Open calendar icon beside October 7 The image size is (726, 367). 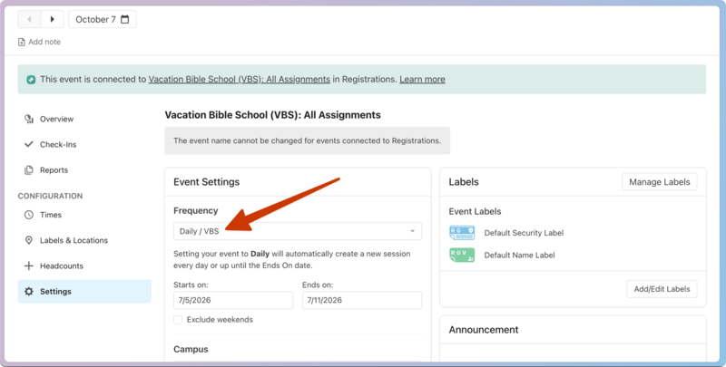124,19
